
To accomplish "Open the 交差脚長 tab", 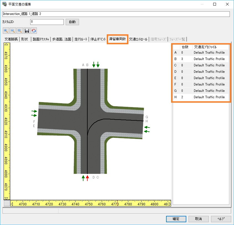I will coord(11,39).
